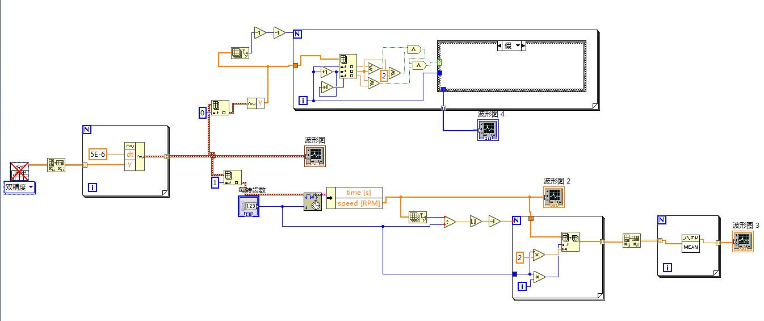Screen dimensions: 764x321
Task: Click the constant 2 inside lower For Loop
Action: pos(520,257)
